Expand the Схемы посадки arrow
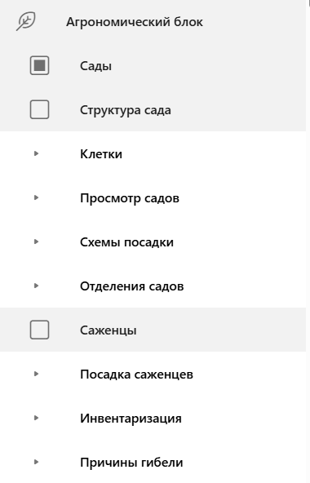Viewport: 310px width, 483px height. [x=36, y=241]
